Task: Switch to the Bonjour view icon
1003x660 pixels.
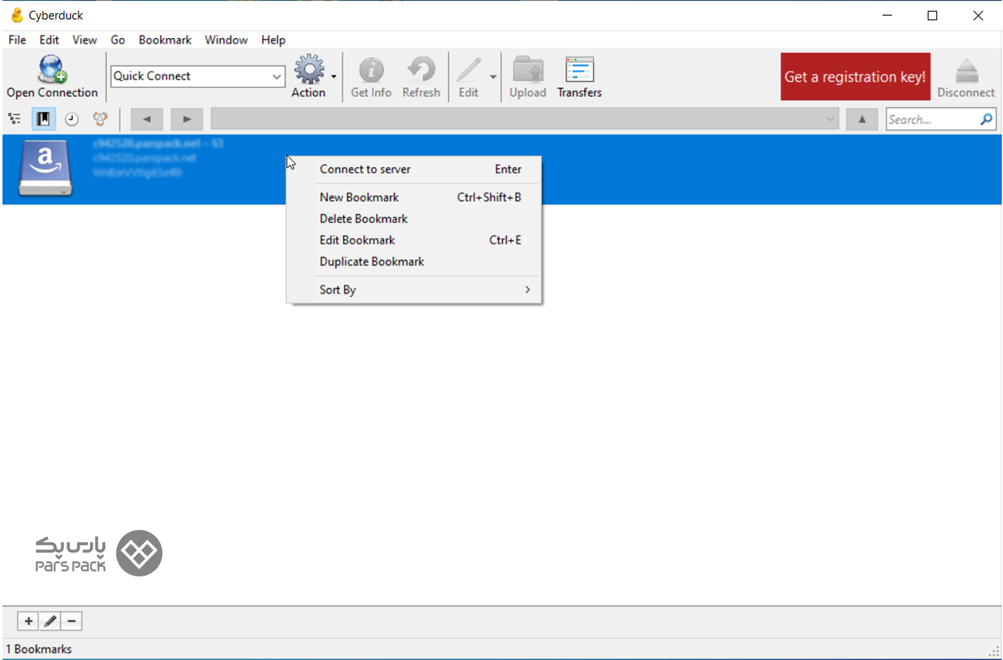Action: [x=100, y=119]
